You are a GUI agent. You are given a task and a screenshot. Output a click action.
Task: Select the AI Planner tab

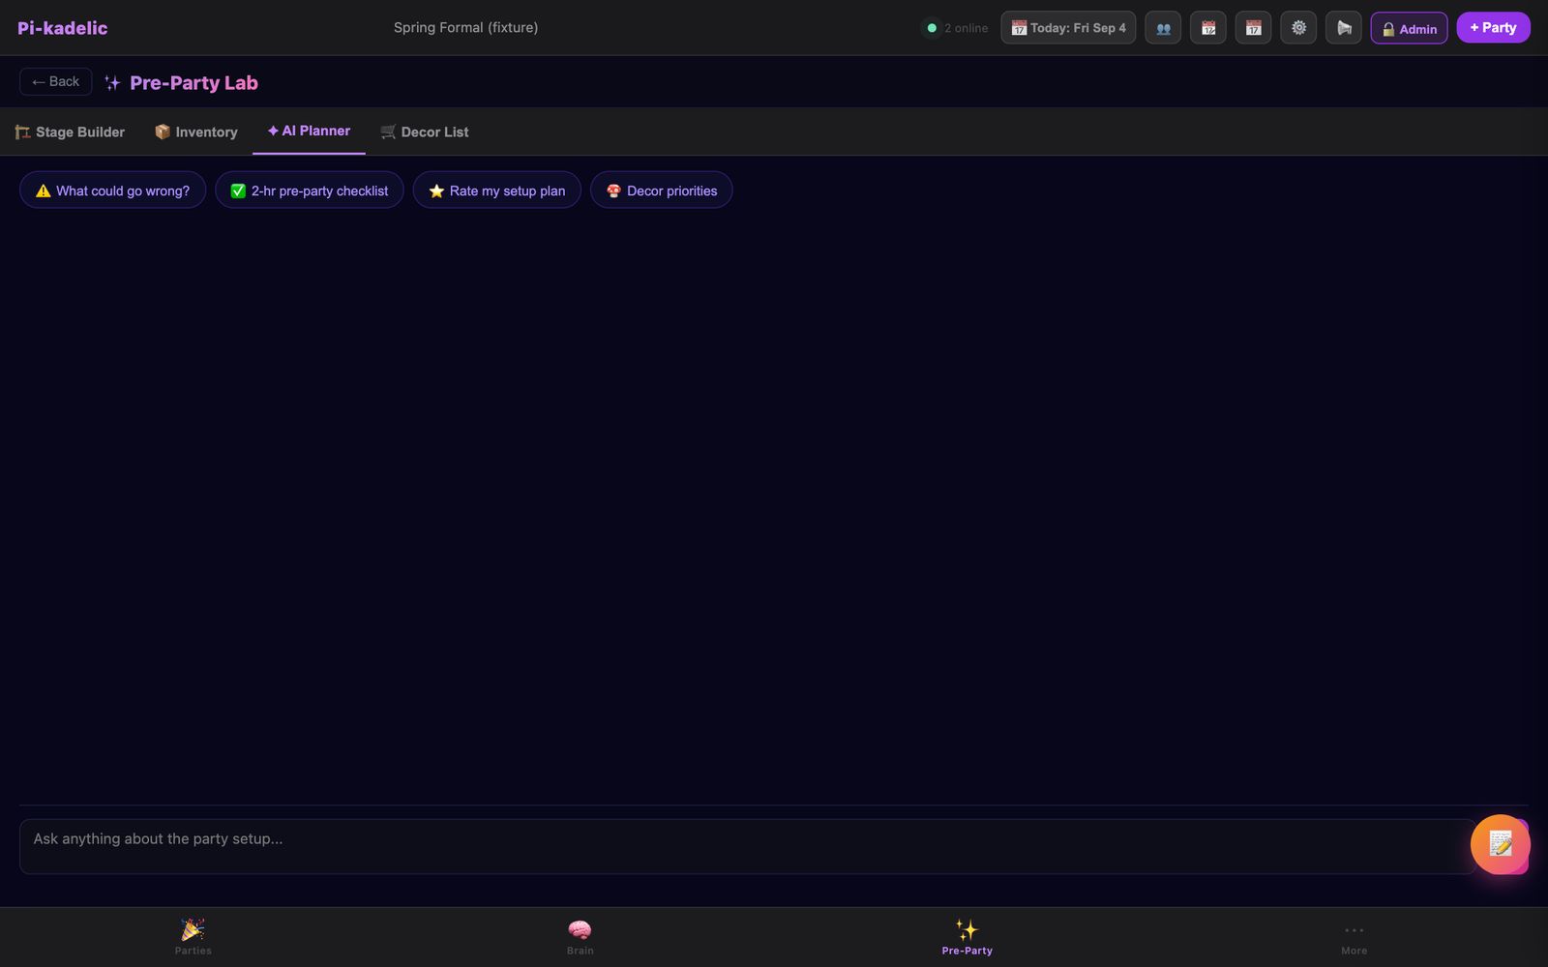pos(309,131)
